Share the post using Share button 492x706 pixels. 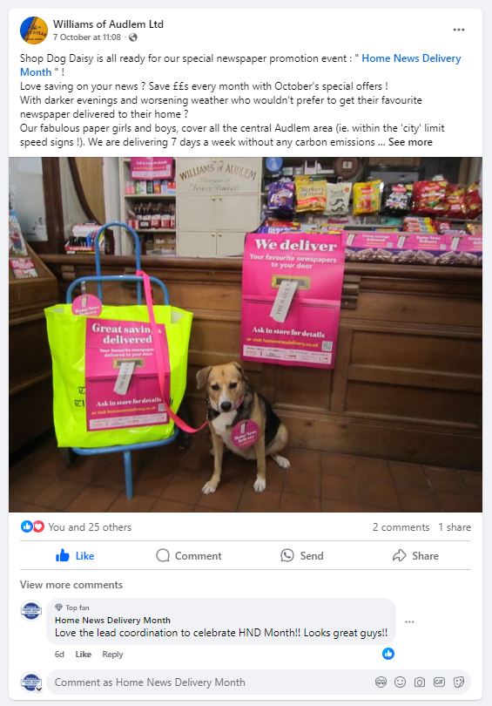[415, 555]
